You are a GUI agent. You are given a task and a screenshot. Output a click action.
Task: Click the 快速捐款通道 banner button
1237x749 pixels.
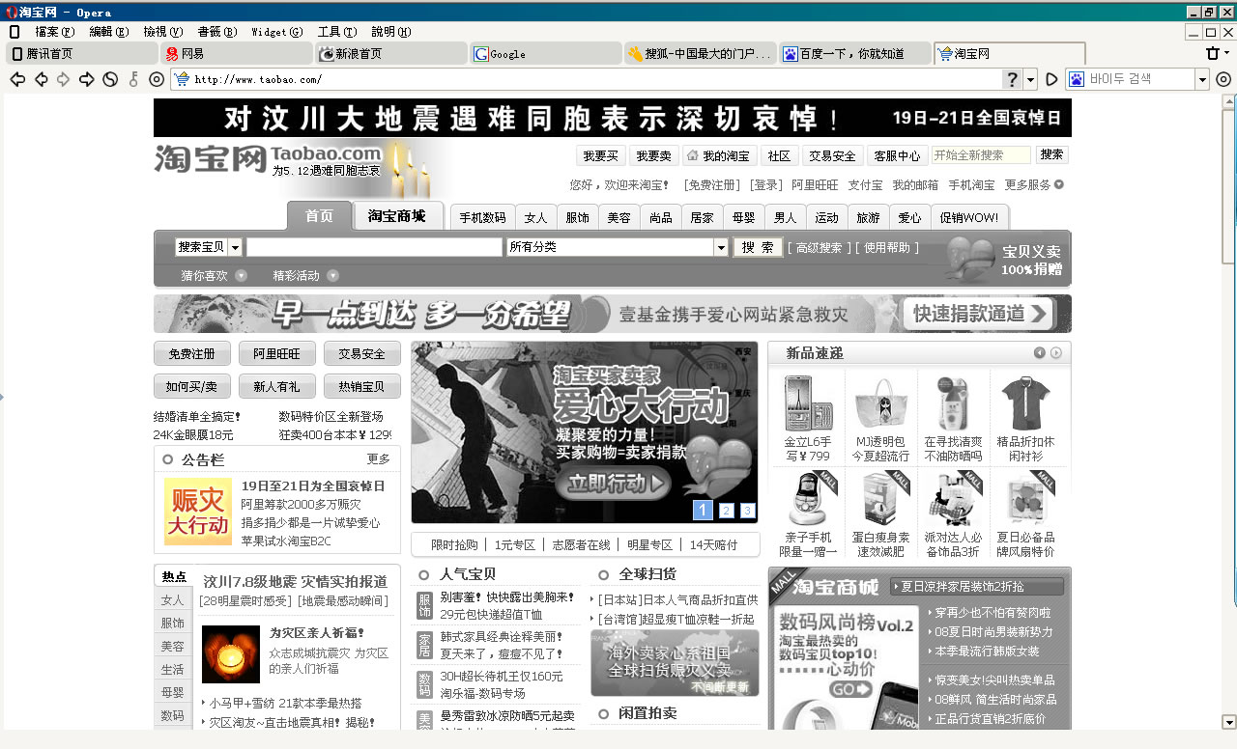point(979,314)
